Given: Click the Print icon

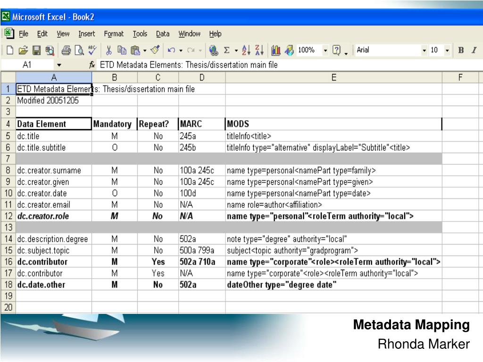Looking at the screenshot, I should pos(66,50).
